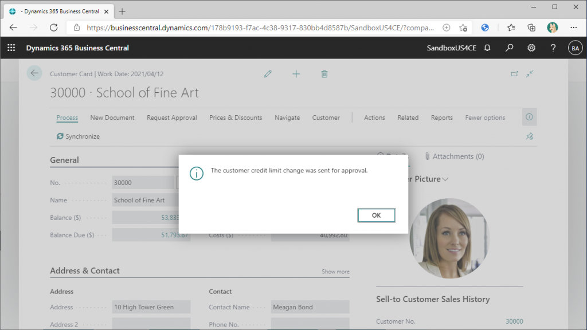The width and height of the screenshot is (587, 330).
Task: Click the SandboxUS4CE environment name
Action: coord(452,48)
